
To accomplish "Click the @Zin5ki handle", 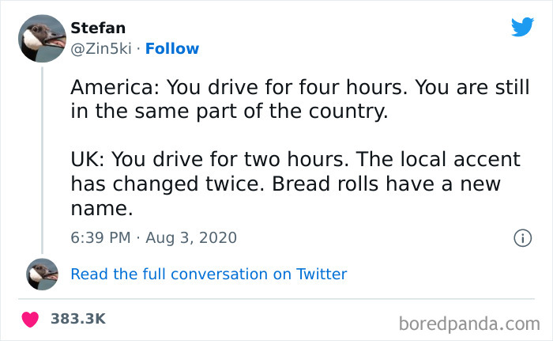I will 101,48.
